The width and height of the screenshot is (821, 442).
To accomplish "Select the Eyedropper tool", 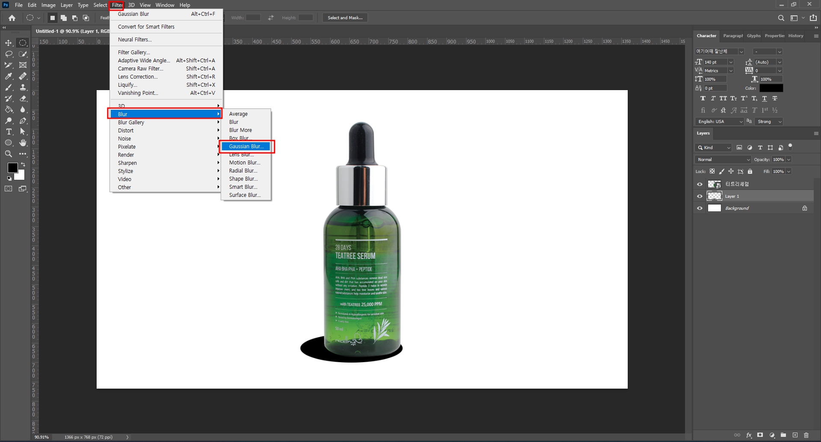I will (x=9, y=76).
